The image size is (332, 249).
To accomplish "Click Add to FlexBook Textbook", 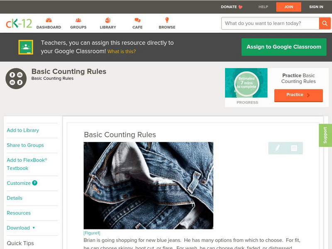I will (x=27, y=164).
